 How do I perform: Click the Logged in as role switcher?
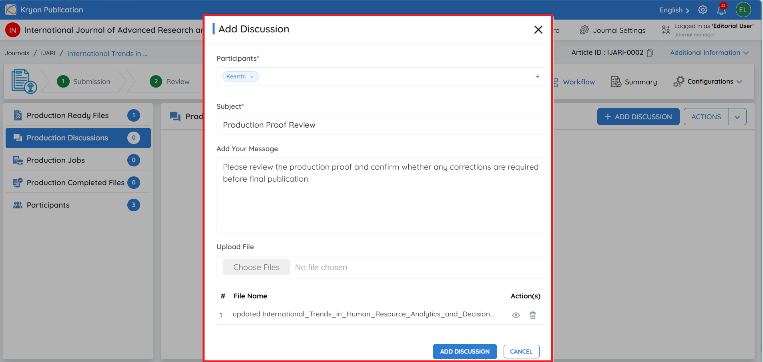pyautogui.click(x=708, y=30)
